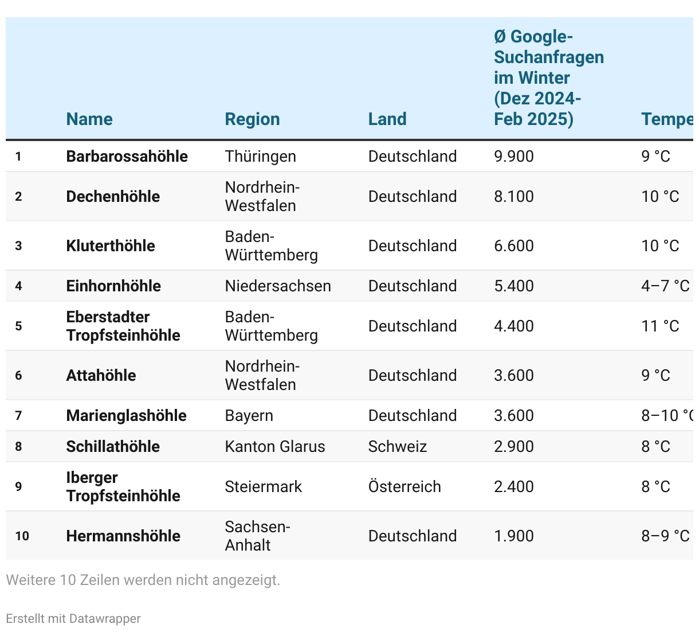Screen dimensions: 699x632
Task: Sort by the Region column header
Action: (252, 119)
